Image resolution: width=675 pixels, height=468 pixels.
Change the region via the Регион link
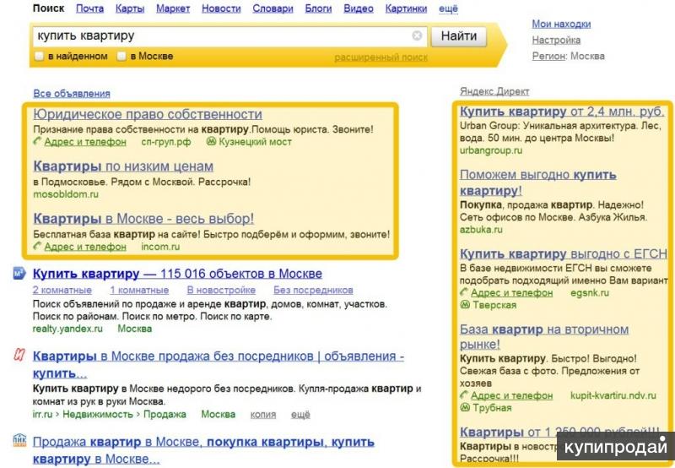pyautogui.click(x=548, y=56)
